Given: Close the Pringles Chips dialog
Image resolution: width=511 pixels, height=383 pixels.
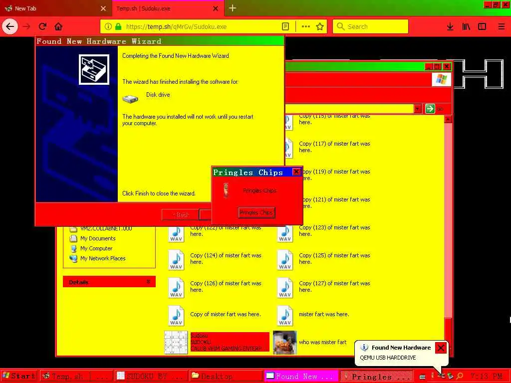Looking at the screenshot, I should (296, 172).
